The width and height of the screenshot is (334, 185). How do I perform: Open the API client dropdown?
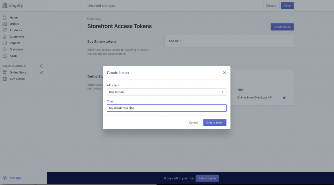tap(167, 92)
